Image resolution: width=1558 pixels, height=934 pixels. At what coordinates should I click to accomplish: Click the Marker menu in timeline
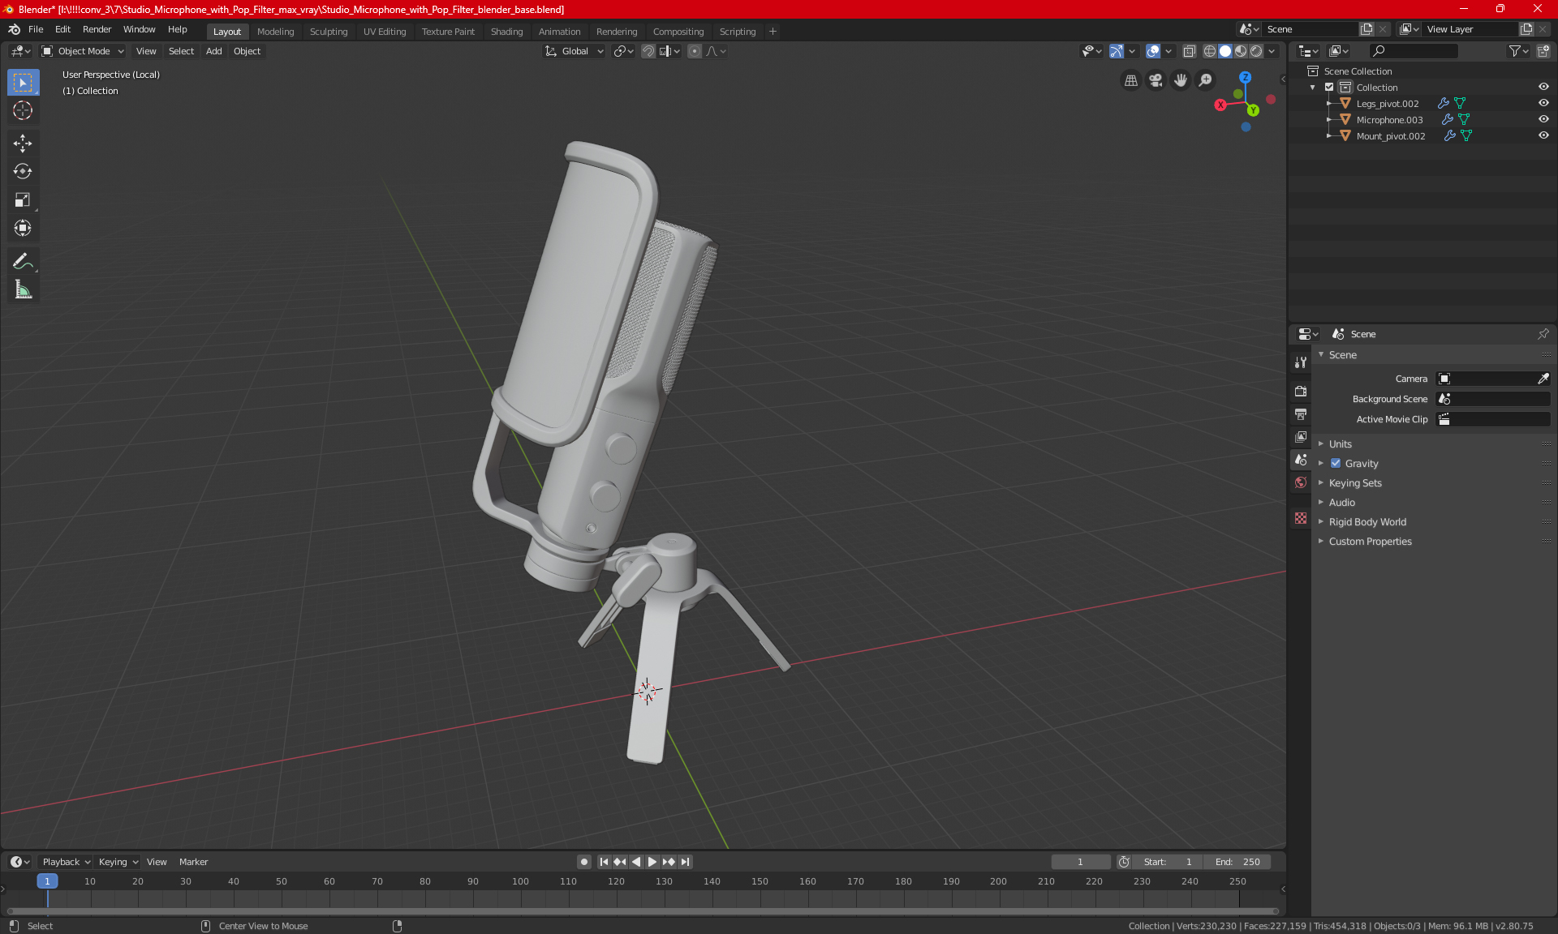[193, 862]
